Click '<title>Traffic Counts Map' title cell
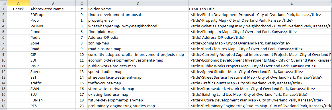332x110 pixels. [x=260, y=83]
